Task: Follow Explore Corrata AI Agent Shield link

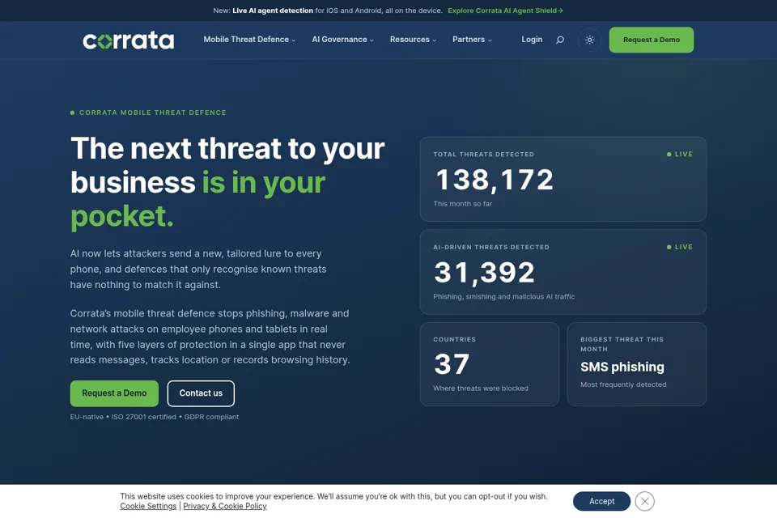Action: pos(505,11)
